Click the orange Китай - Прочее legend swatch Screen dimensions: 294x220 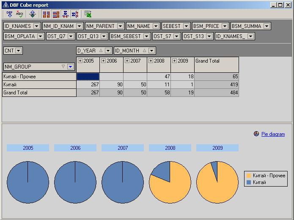coord(249,176)
